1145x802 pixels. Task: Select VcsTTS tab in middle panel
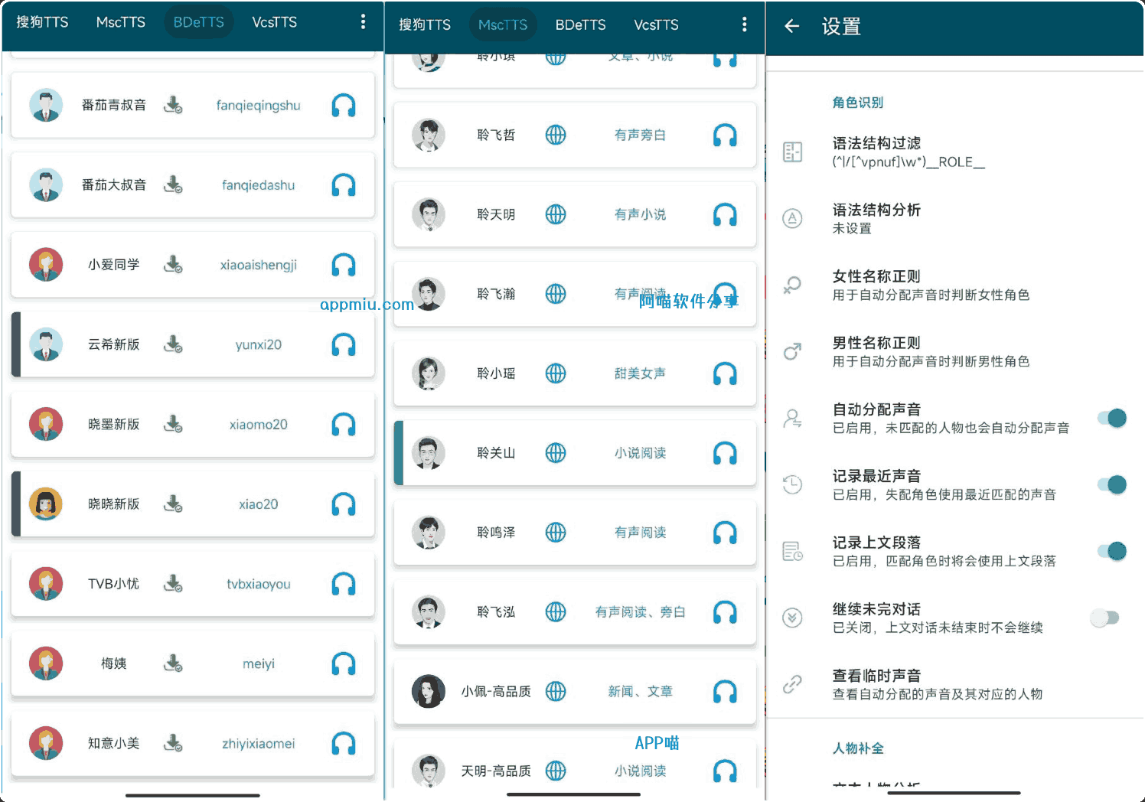tap(656, 25)
